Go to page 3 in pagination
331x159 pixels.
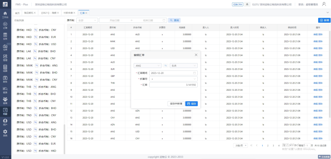coord(273,146)
